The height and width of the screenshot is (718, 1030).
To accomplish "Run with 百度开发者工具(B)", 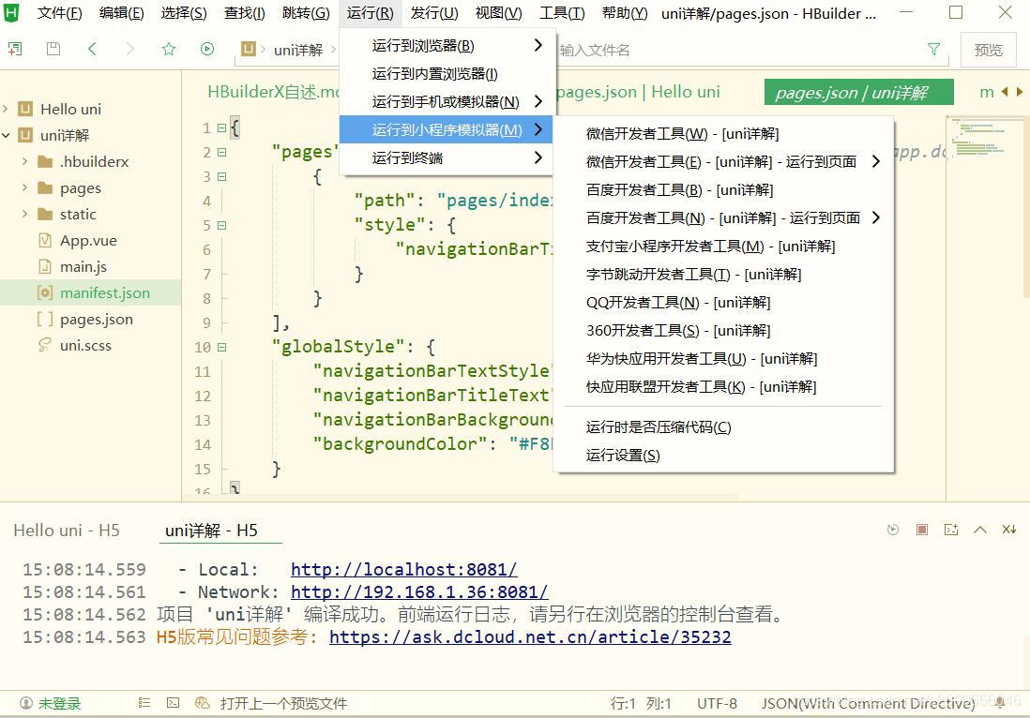I will (x=723, y=190).
